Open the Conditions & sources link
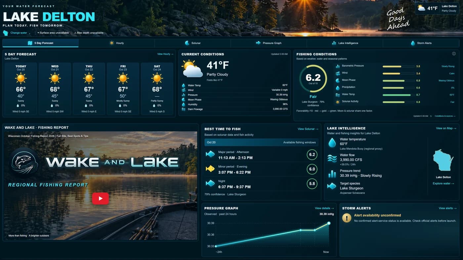Viewport: 463px width, 260px height. coord(445,116)
